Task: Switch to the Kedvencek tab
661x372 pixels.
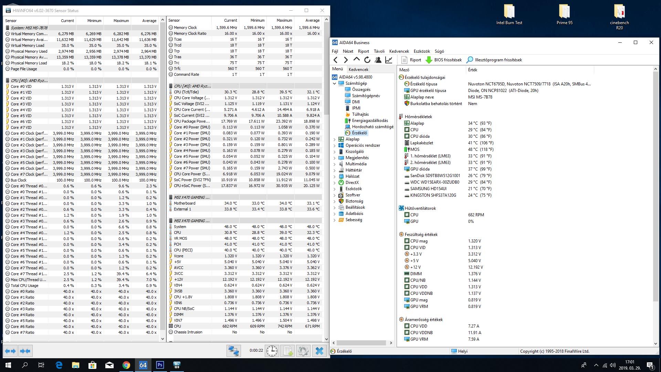Action: click(x=358, y=69)
